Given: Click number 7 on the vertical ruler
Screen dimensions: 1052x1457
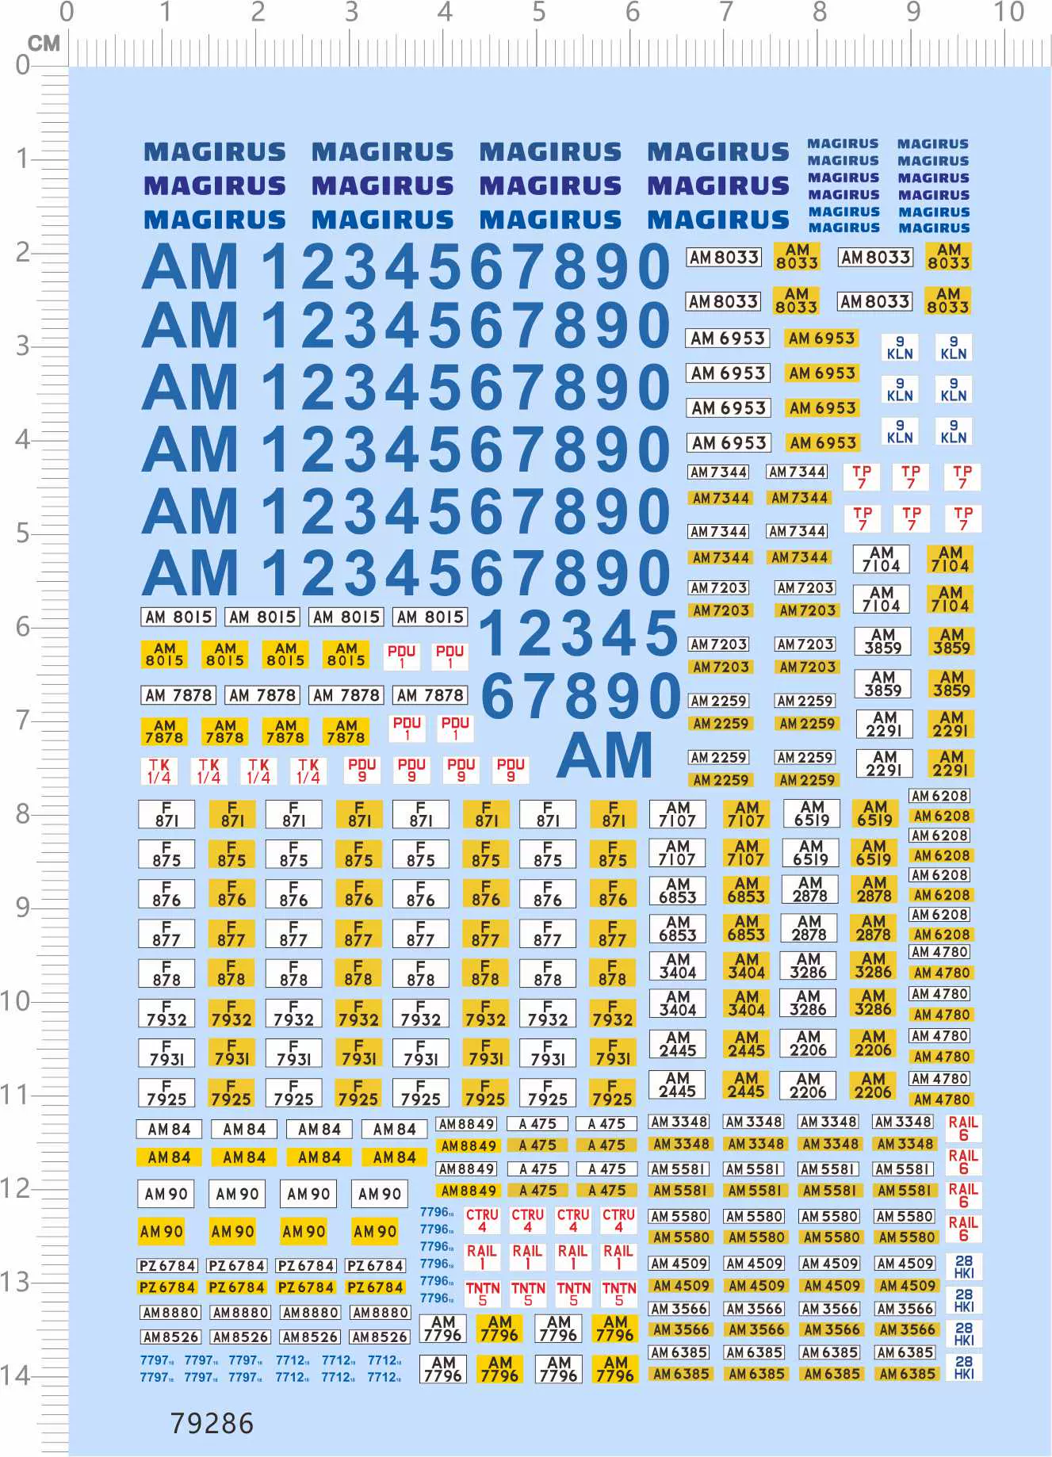Looking at the screenshot, I should [22, 720].
